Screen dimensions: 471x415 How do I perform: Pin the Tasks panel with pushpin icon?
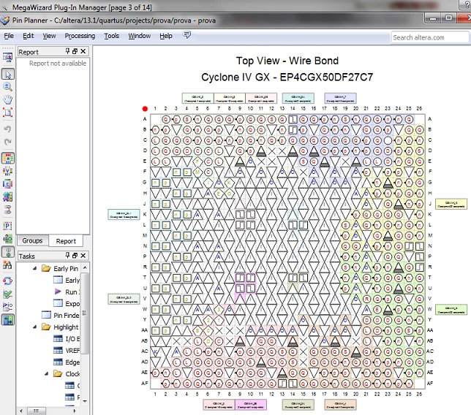(67, 256)
